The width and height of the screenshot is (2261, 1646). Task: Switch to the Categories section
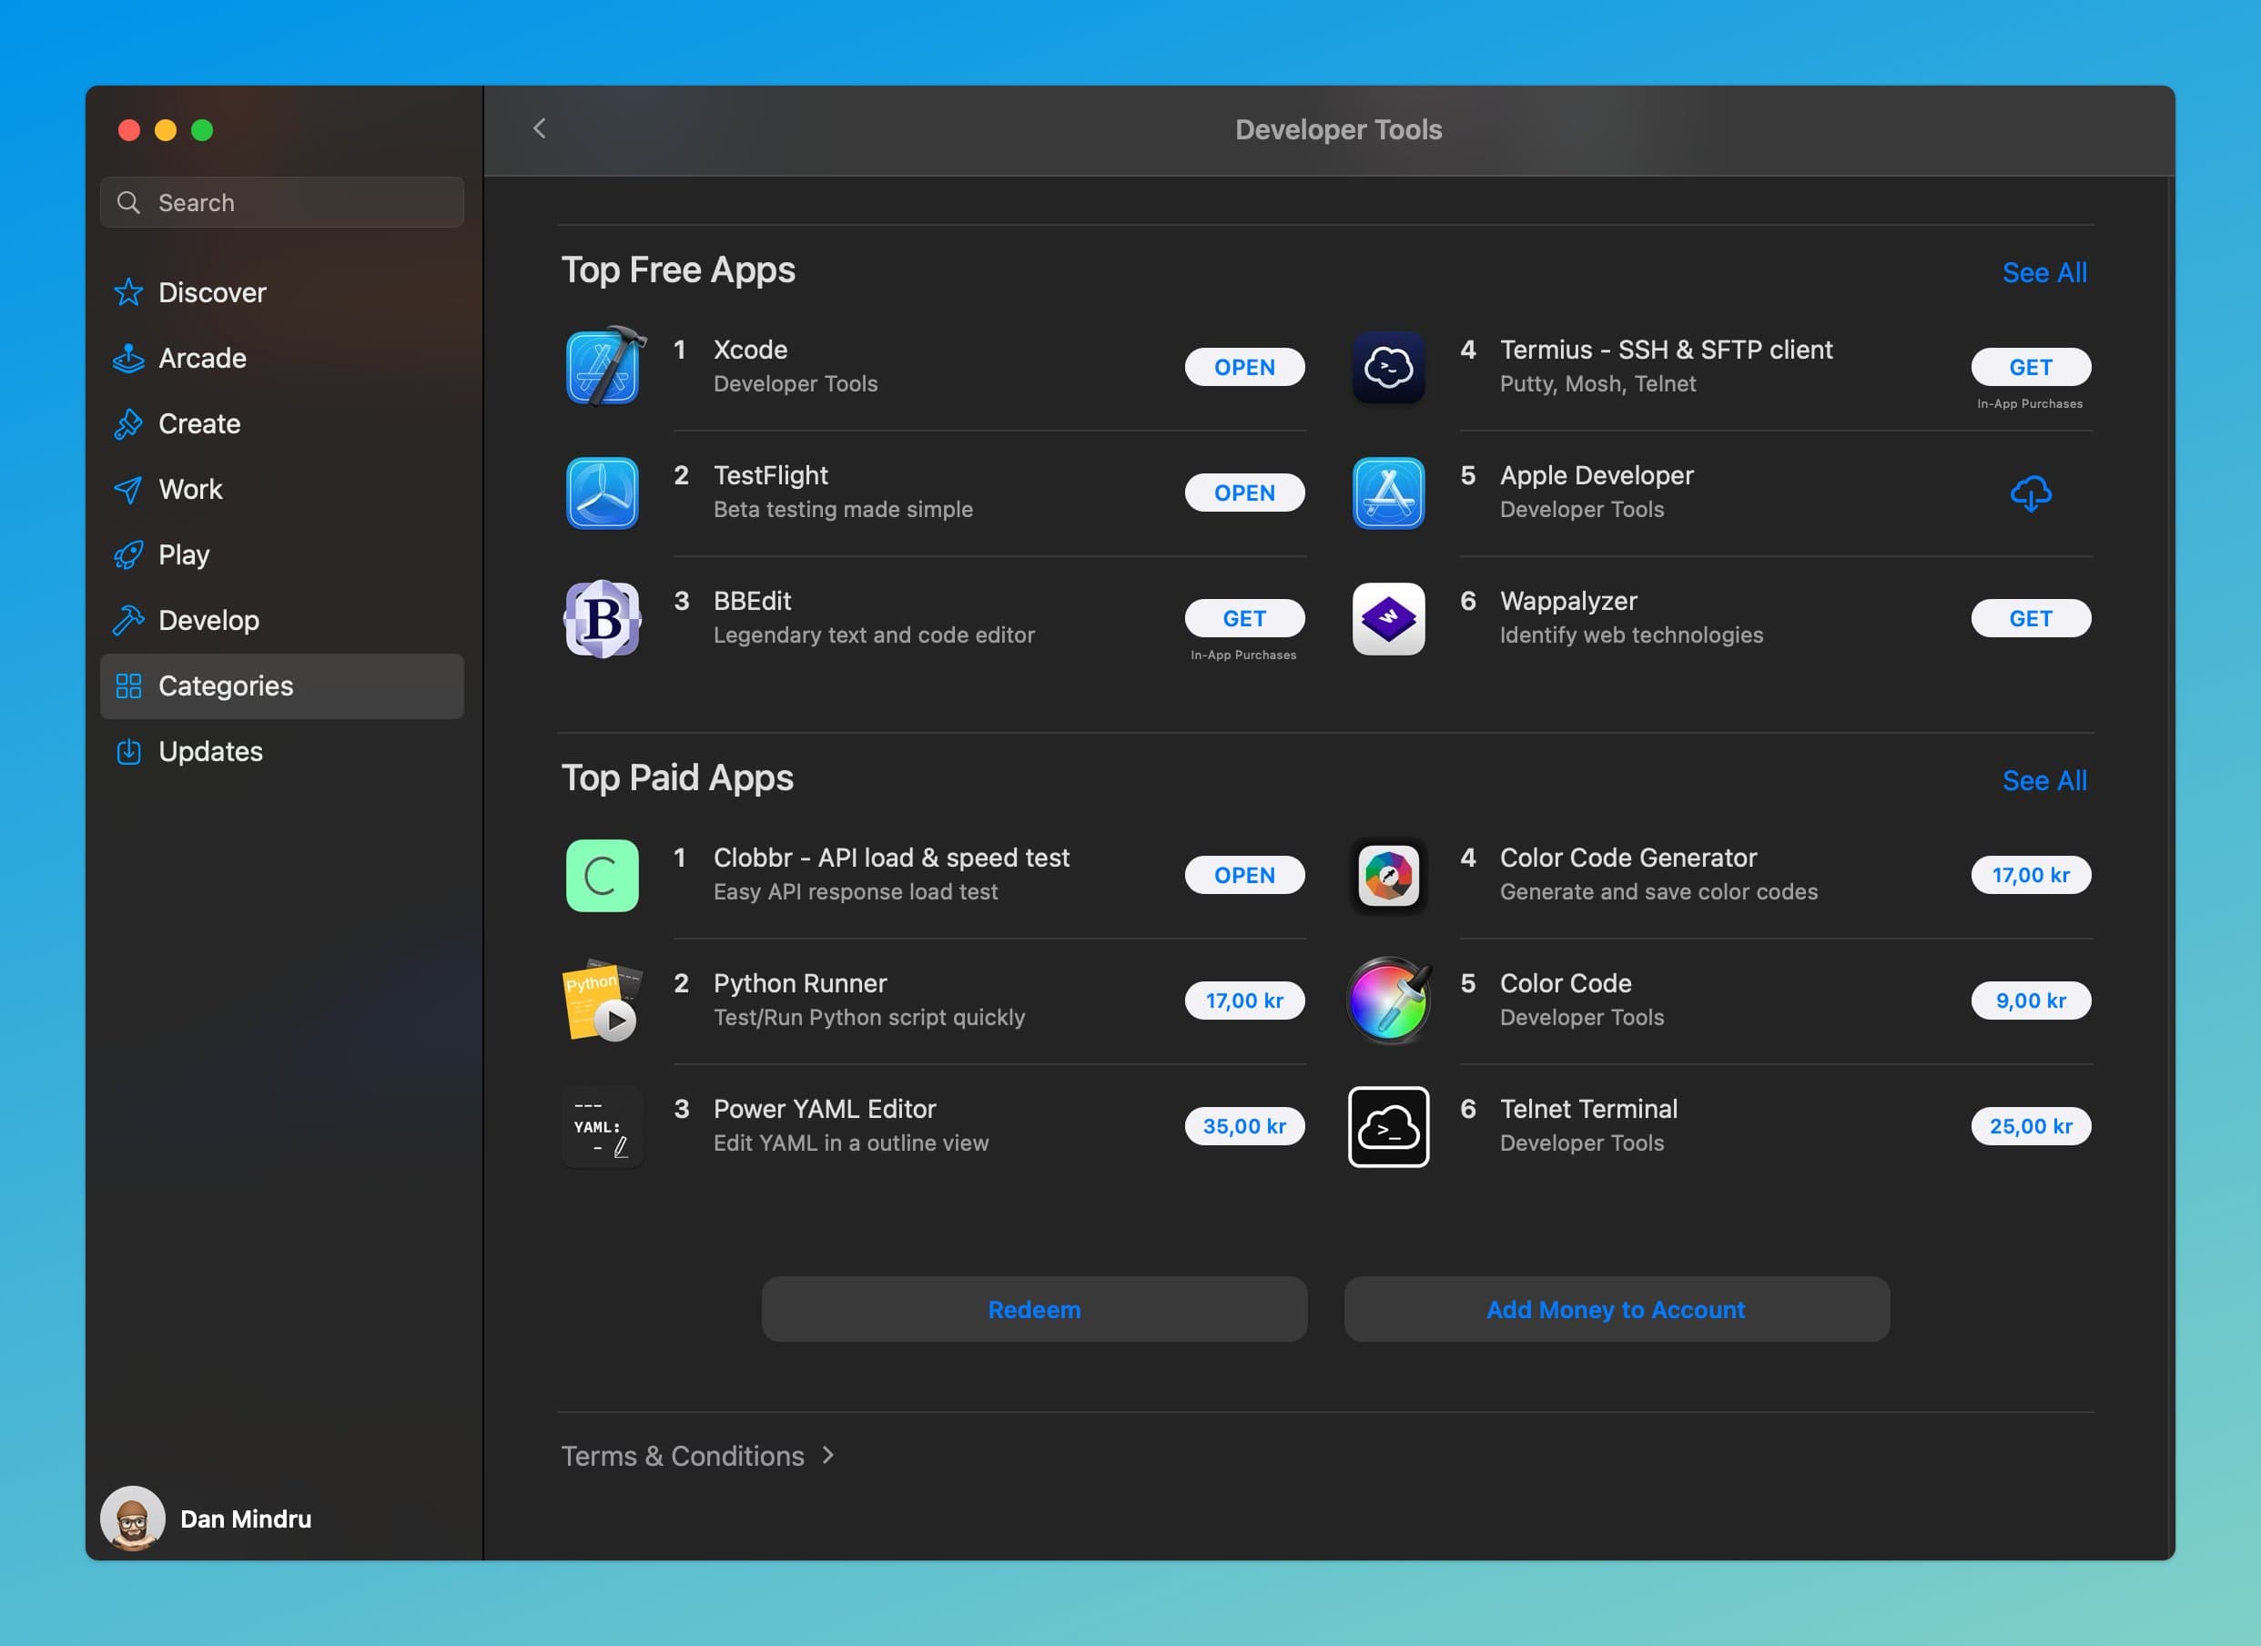[x=224, y=686]
